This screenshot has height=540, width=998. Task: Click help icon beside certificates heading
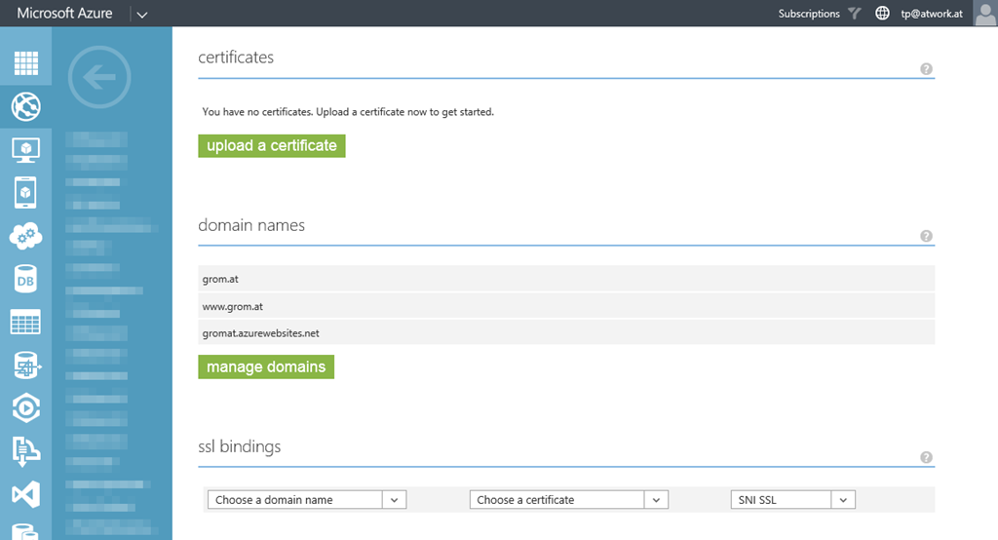[x=926, y=69]
